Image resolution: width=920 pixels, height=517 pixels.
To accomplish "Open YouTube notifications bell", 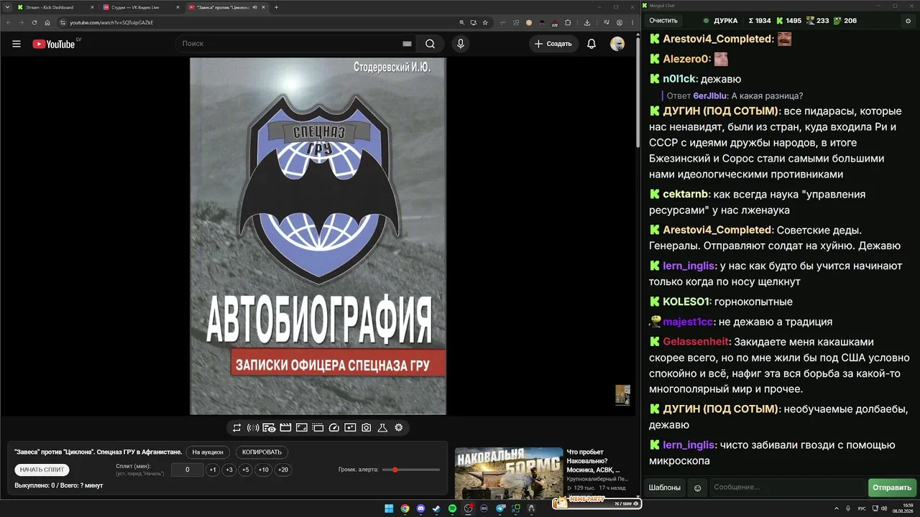I will [592, 44].
